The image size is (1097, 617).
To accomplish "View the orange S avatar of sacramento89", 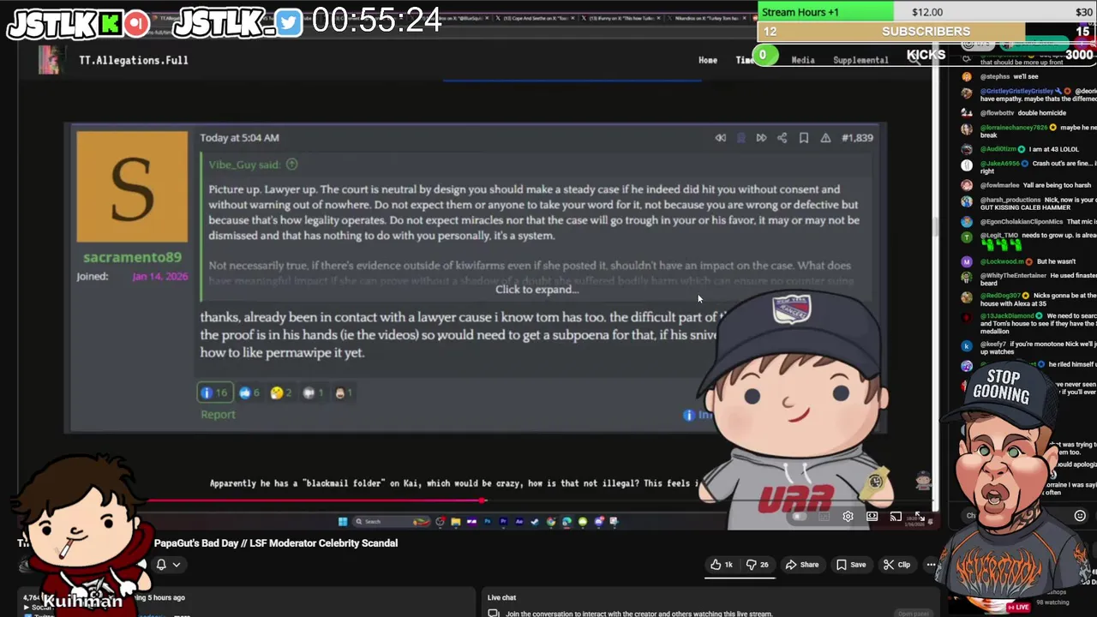I will click(132, 187).
